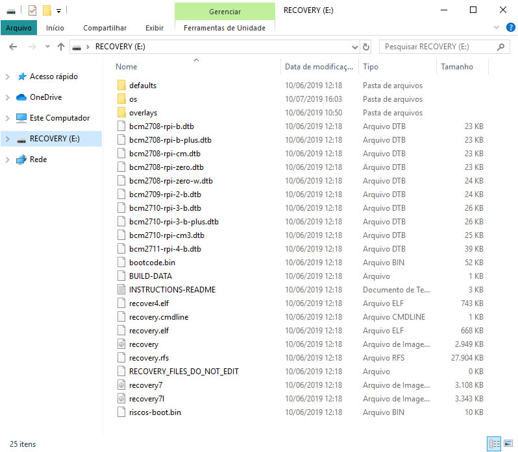Open Quick Access Toolbar customize dropdown
Screen dimensions: 518x452
[x=58, y=11]
